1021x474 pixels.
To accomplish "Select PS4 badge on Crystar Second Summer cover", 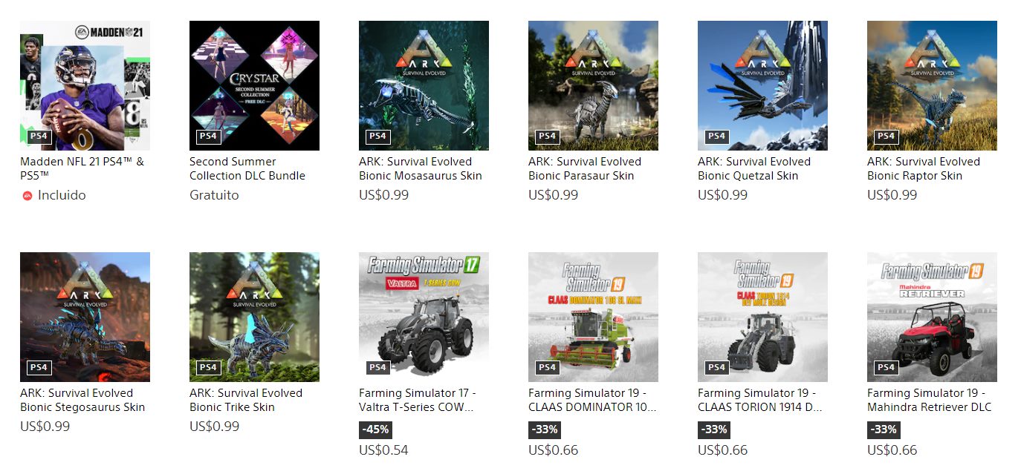I will tap(208, 136).
